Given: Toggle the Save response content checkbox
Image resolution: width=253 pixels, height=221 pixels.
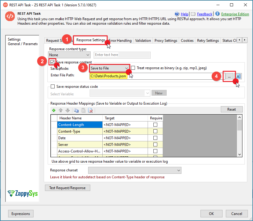Looking at the screenshot, I should point(53,62).
